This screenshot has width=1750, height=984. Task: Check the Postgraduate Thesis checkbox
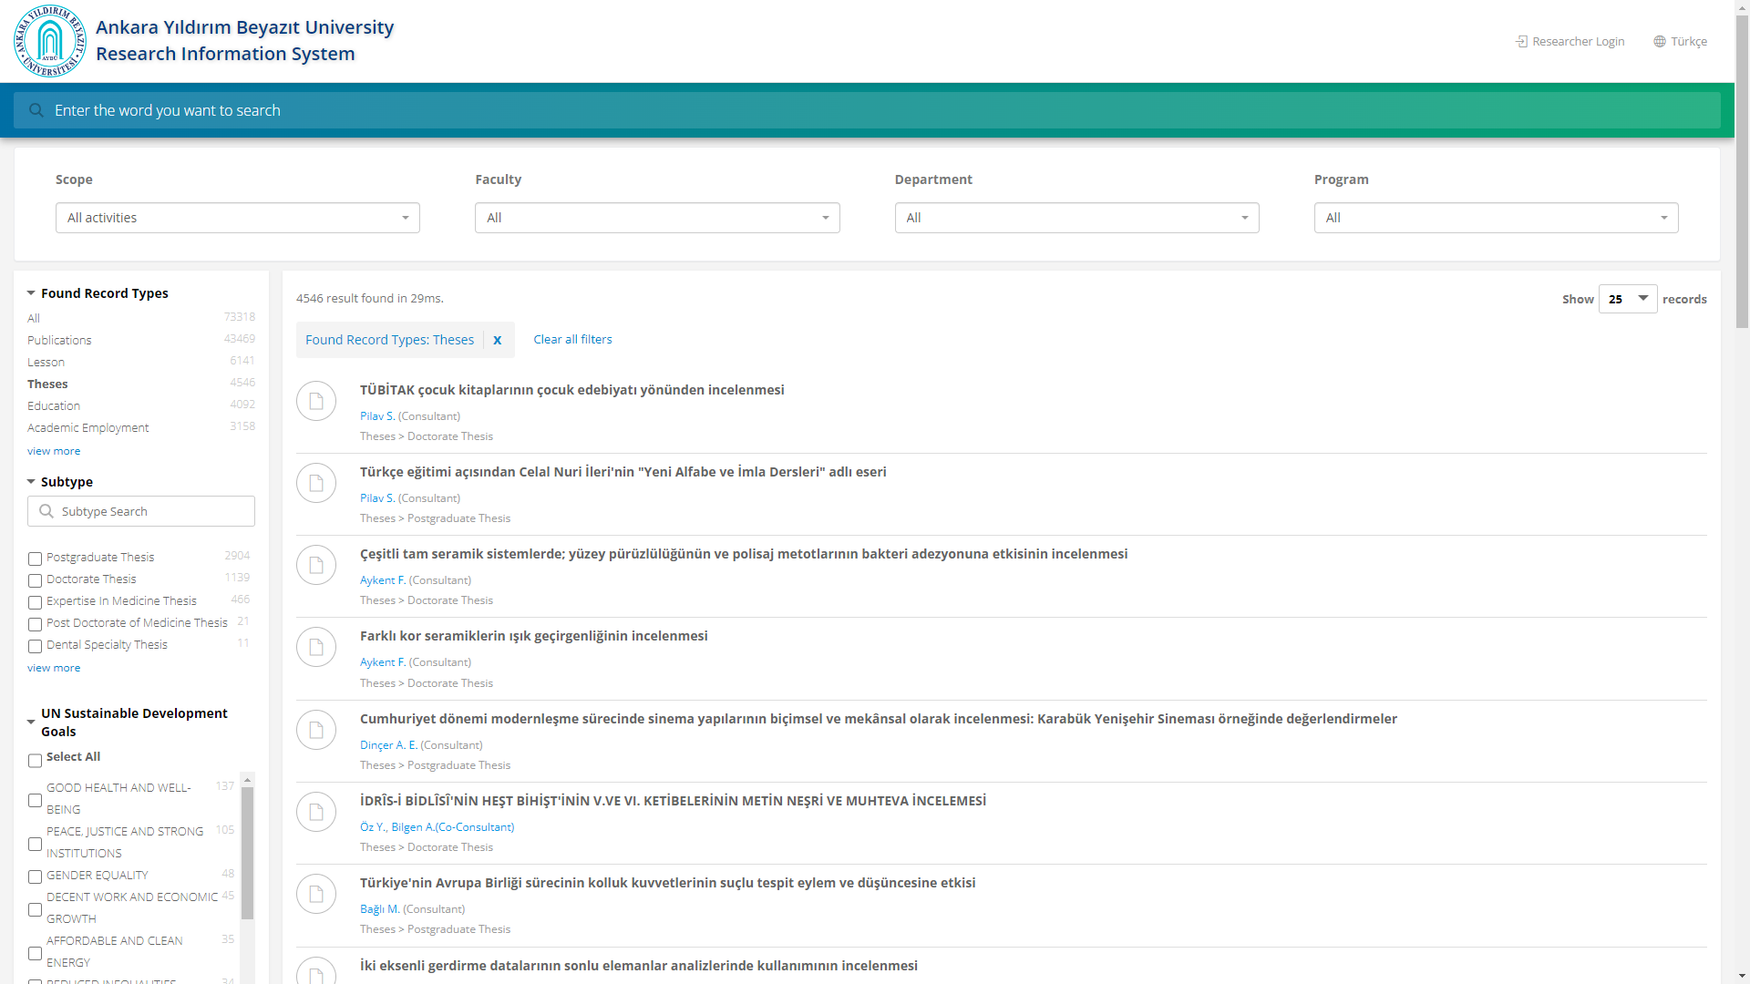35,559
